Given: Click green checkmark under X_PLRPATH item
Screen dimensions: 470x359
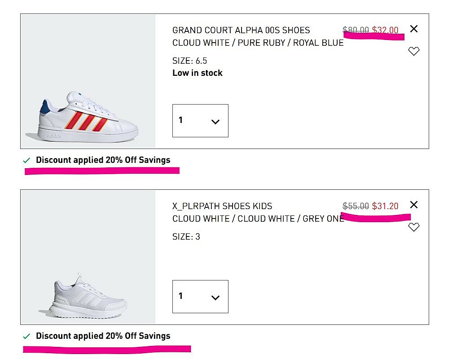Looking at the screenshot, I should (x=26, y=336).
